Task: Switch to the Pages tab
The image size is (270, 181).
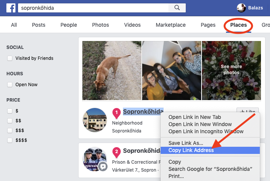Action: [x=208, y=25]
